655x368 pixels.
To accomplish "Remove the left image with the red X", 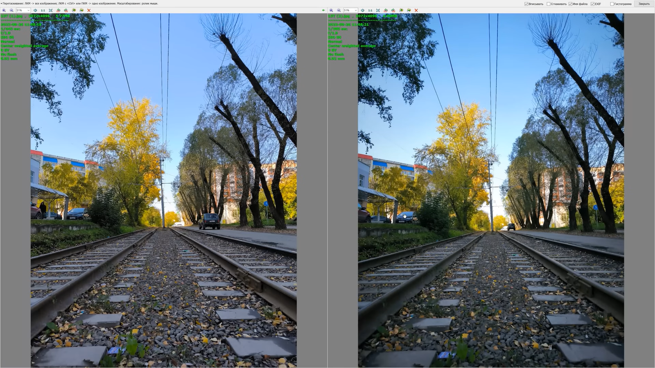I will click(x=89, y=10).
